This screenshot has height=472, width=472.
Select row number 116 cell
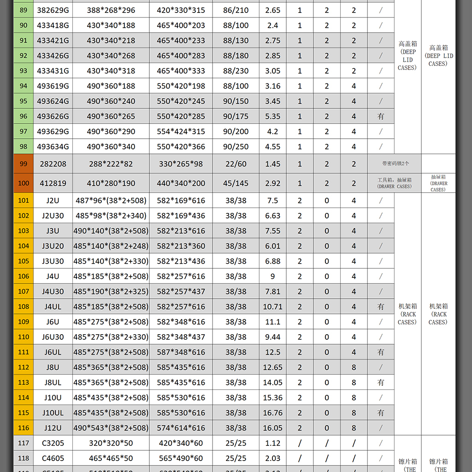(x=24, y=428)
